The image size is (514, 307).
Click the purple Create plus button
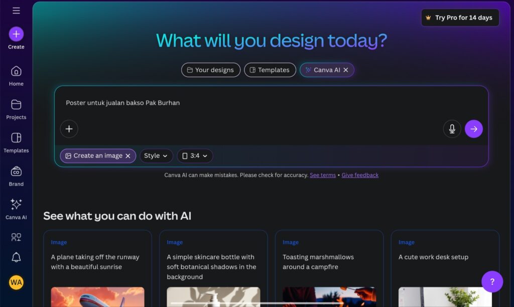pyautogui.click(x=16, y=34)
